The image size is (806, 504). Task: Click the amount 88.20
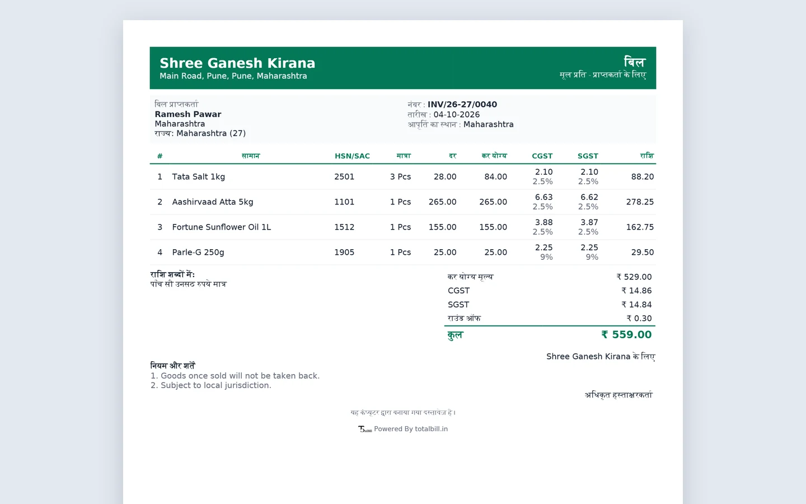643,176
